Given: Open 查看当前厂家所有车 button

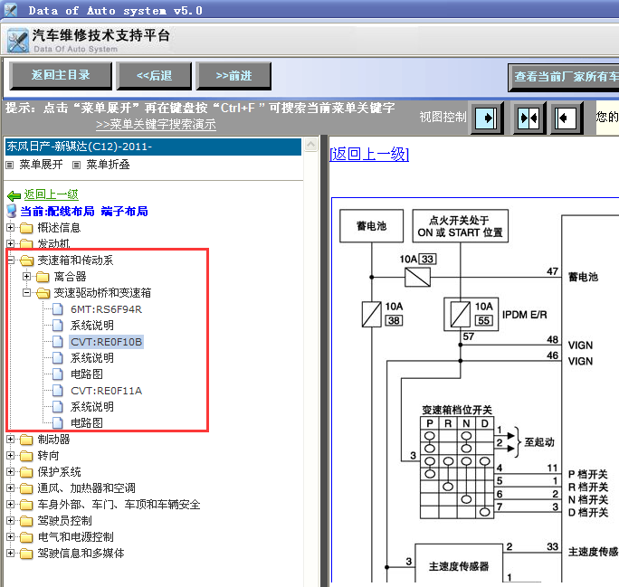Looking at the screenshot, I should (564, 77).
